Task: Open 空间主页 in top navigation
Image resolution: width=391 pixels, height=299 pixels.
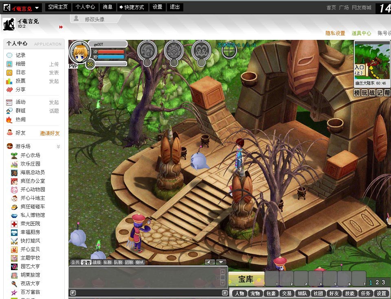Action: pos(58,7)
